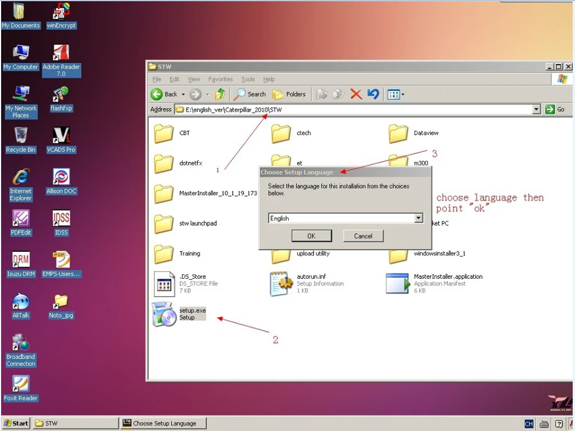This screenshot has width=575, height=431.
Task: Select the .DS_Store file
Action: (186, 284)
